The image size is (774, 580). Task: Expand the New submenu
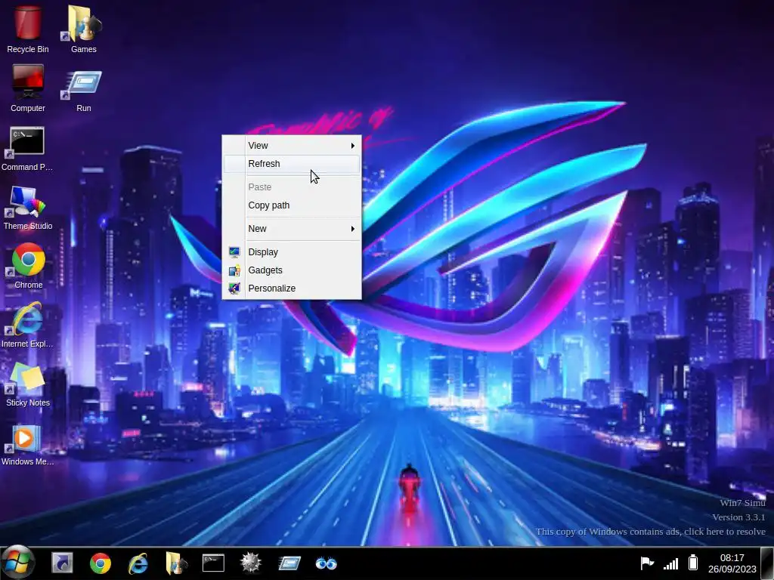(292, 229)
